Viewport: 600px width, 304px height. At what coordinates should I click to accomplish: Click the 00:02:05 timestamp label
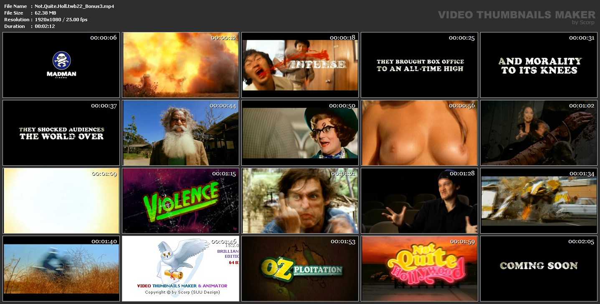tap(582, 241)
